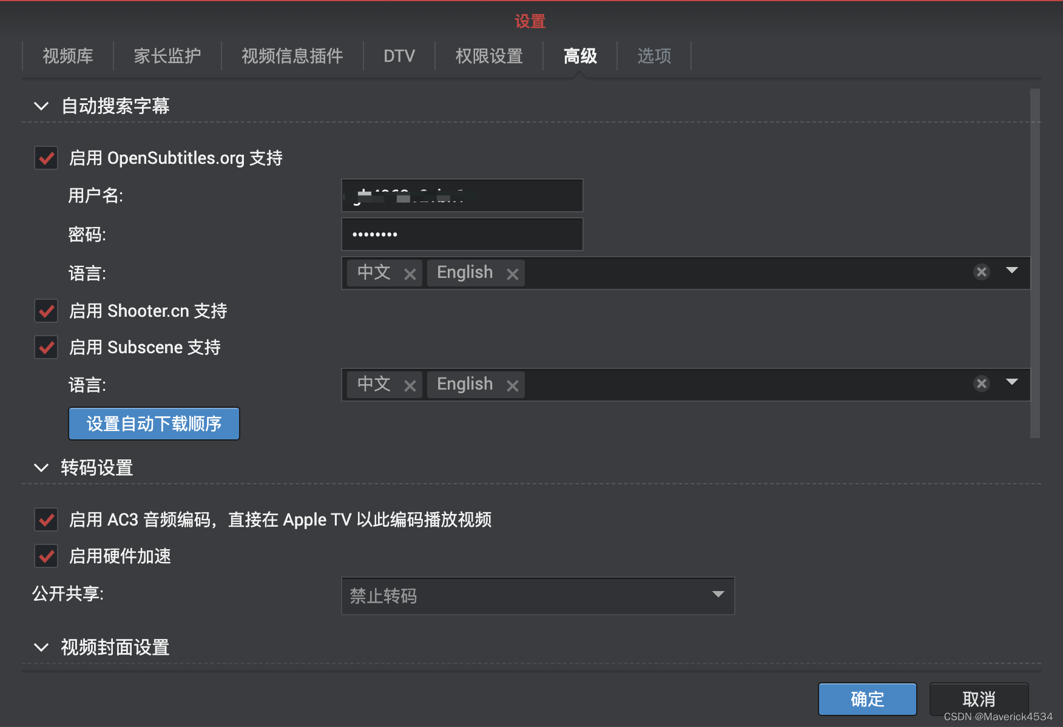The height and width of the screenshot is (727, 1063).
Task: Remove the 中文 language tag for OpenSubtitles
Action: pyautogui.click(x=410, y=272)
